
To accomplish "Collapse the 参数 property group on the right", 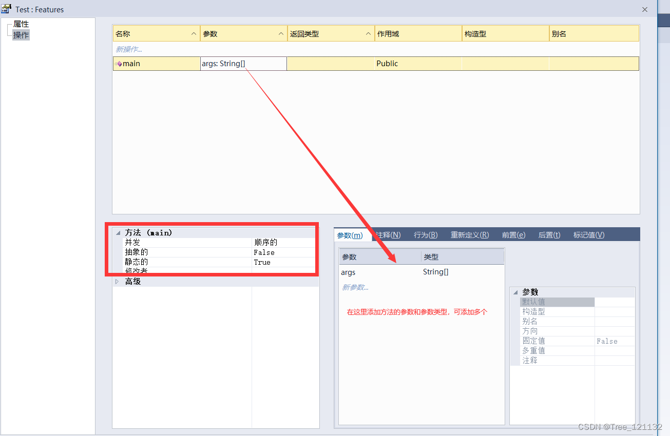I will pyautogui.click(x=515, y=292).
